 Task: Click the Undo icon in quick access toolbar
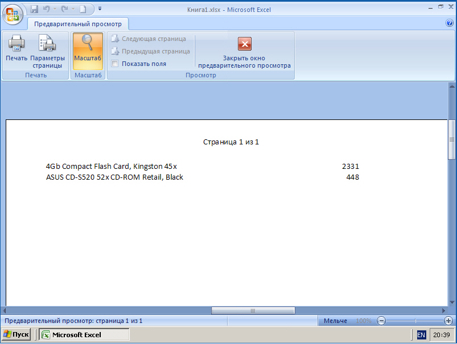[46, 9]
